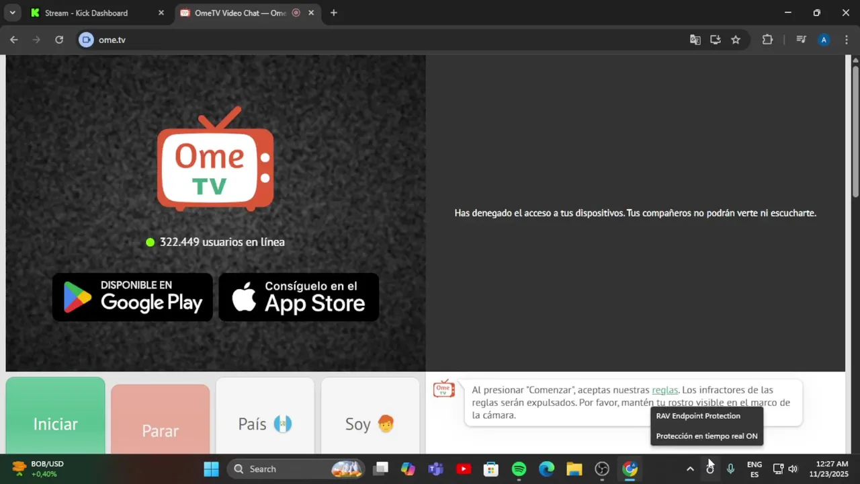Click the OmeTV avatar in chat message

444,389
